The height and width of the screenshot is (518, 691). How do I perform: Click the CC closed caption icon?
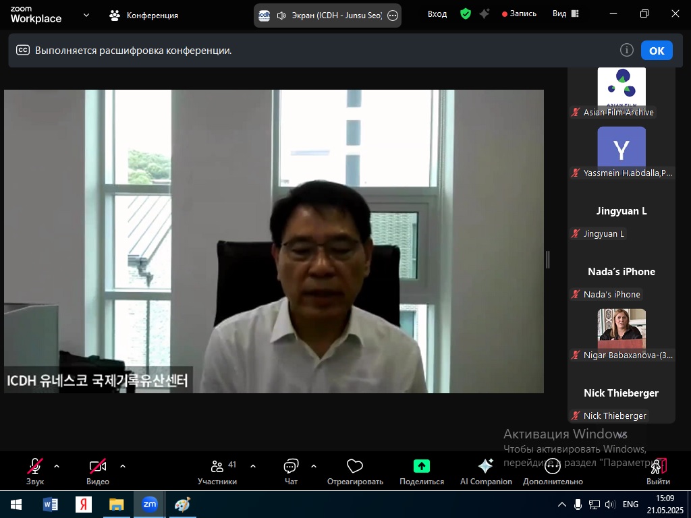[x=23, y=50]
